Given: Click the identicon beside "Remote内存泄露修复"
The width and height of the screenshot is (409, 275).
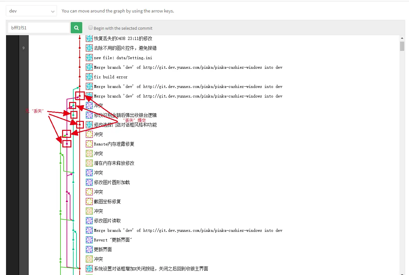Looking at the screenshot, I should click(89, 144).
